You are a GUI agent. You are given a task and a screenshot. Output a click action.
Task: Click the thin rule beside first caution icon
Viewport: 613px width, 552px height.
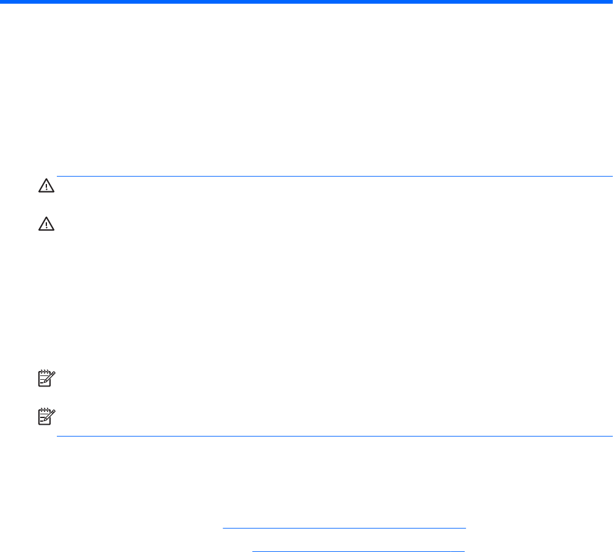[x=334, y=177]
